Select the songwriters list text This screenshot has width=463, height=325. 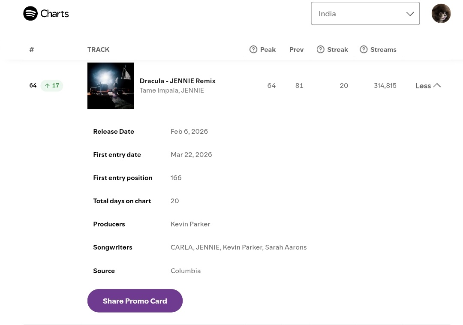(x=239, y=247)
